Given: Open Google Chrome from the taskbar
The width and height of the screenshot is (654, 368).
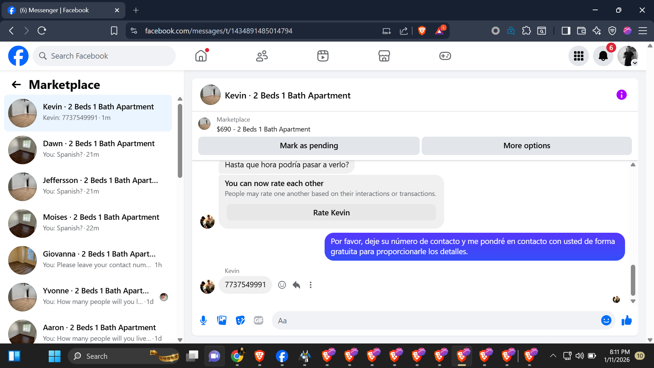Looking at the screenshot, I should coord(237,356).
